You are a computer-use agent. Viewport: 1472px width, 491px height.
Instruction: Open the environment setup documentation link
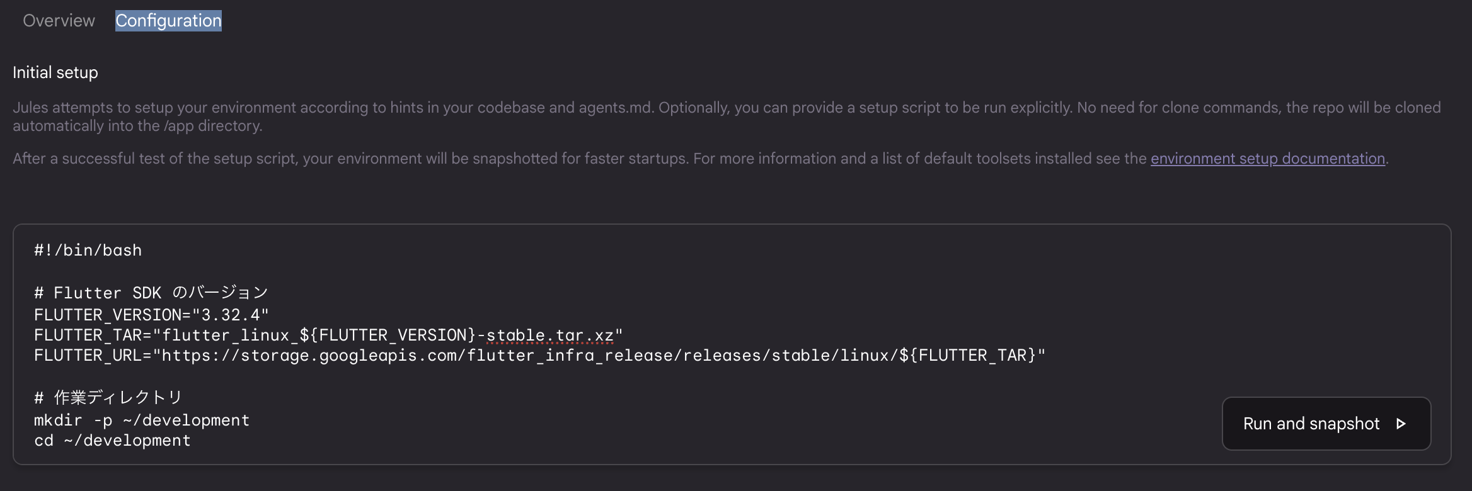coord(1268,159)
